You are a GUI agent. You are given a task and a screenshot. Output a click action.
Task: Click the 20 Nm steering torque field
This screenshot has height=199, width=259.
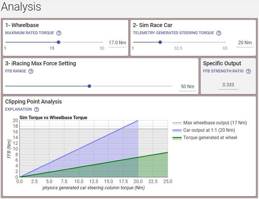[245, 43]
